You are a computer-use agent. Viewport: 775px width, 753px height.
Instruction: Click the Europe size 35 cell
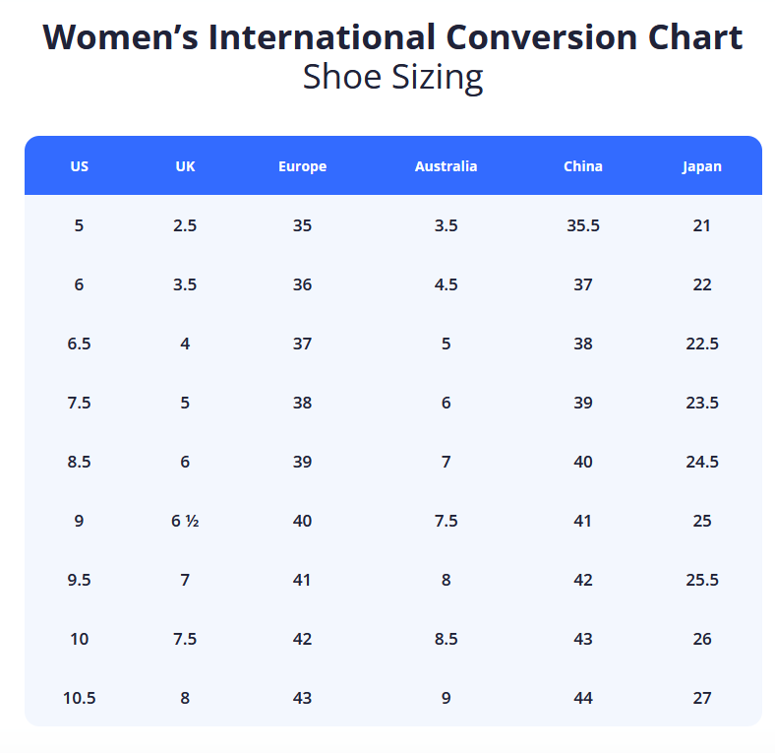302,225
